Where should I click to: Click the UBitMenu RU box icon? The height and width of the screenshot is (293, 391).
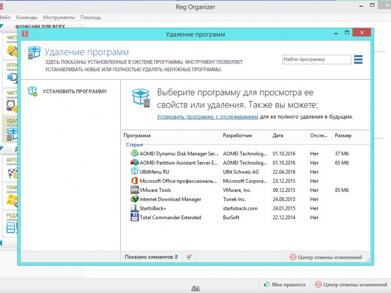(134, 171)
